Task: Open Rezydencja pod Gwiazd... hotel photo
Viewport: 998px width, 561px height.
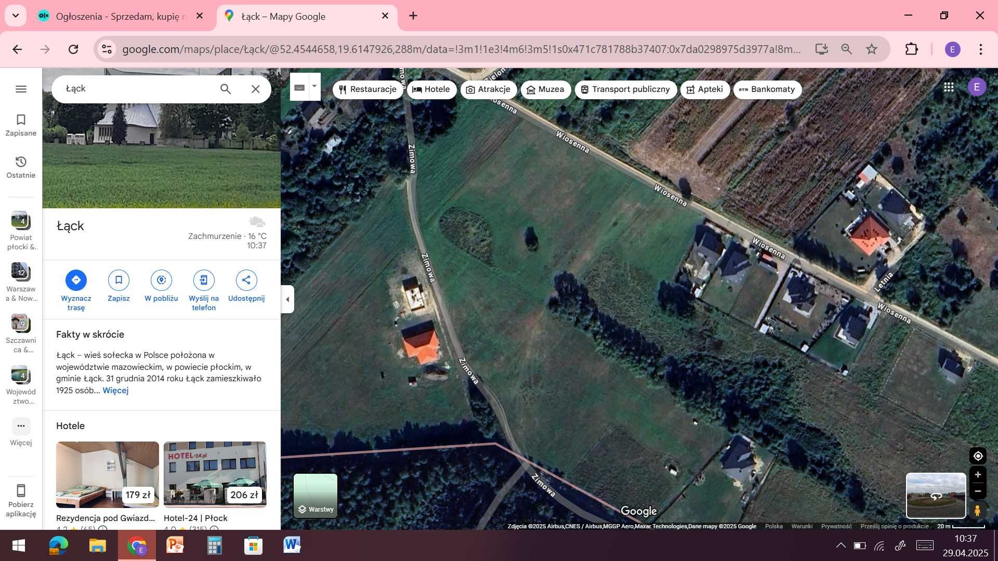Action: 108,474
